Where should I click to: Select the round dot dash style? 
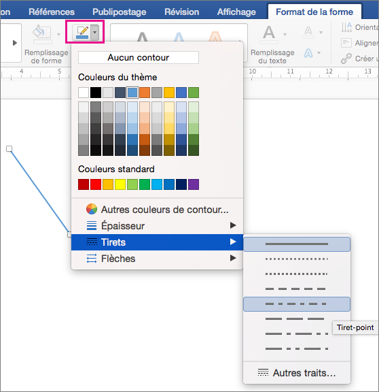[297, 259]
